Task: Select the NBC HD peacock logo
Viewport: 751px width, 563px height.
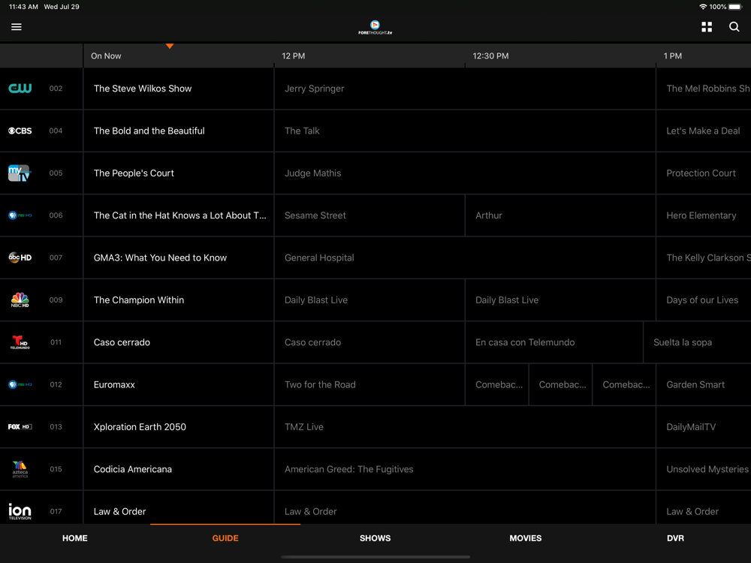Action: coord(20,300)
